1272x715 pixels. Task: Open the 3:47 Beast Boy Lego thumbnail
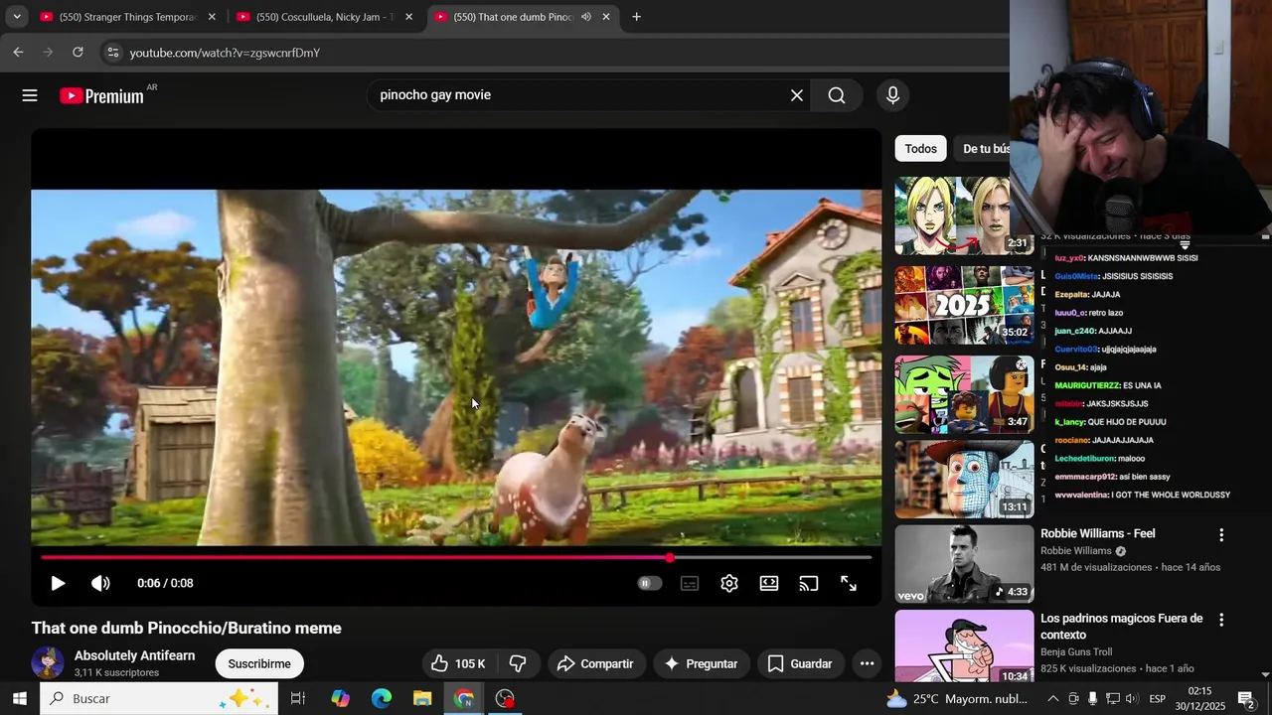pyautogui.click(x=964, y=394)
